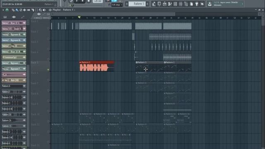This screenshot has height=149, width=265.
Task: Click the desk lamp icon in top toolbar
Action: point(154,4)
